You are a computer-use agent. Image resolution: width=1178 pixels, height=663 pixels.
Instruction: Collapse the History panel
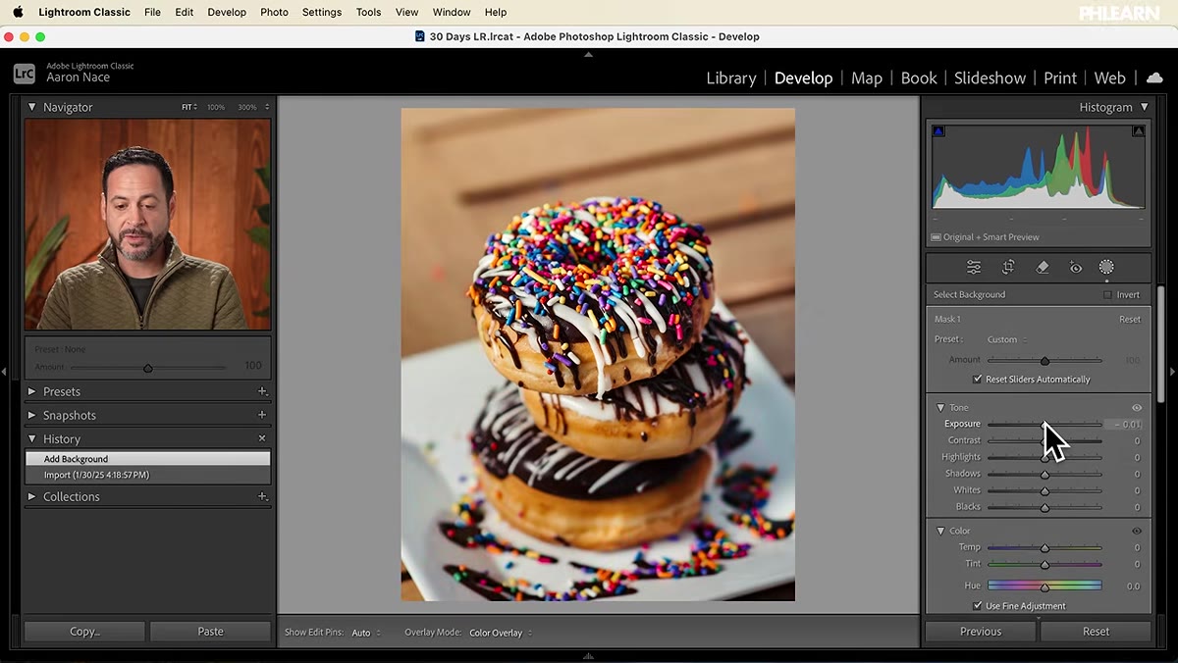tap(31, 438)
